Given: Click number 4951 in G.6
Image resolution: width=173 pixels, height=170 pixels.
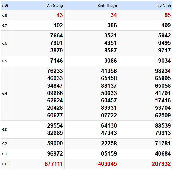Looking at the screenshot, I should tap(111, 43).
